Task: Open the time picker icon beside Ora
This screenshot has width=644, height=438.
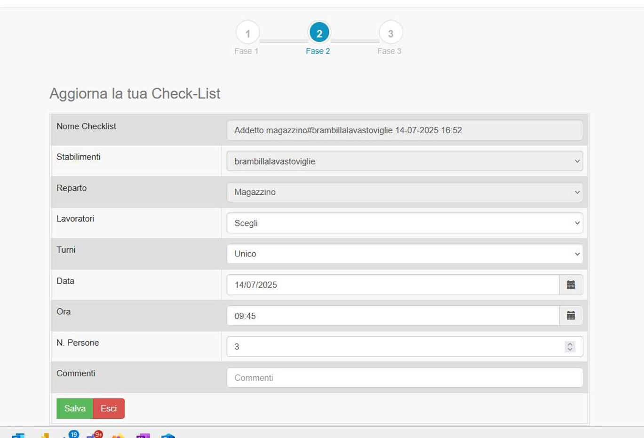Action: [x=571, y=316]
